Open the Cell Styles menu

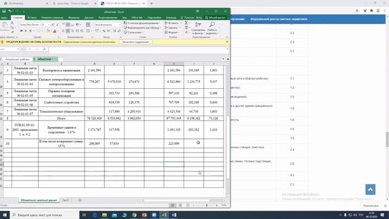click(x=134, y=32)
